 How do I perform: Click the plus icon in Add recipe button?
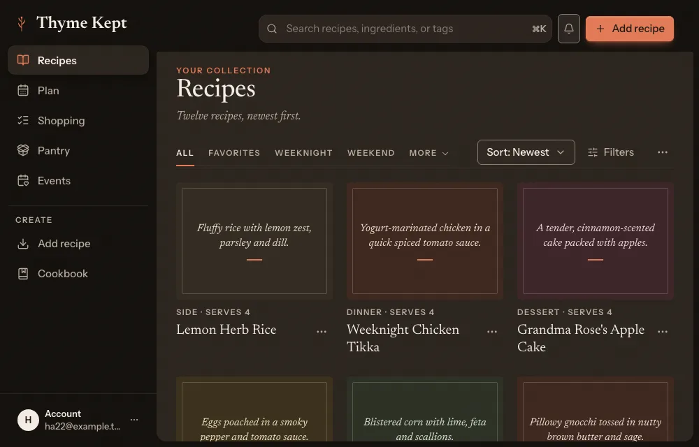pyautogui.click(x=600, y=29)
